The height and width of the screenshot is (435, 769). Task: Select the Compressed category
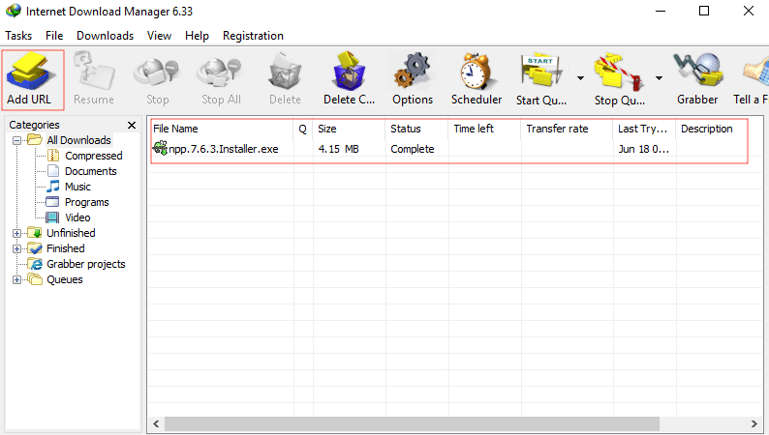click(x=94, y=156)
